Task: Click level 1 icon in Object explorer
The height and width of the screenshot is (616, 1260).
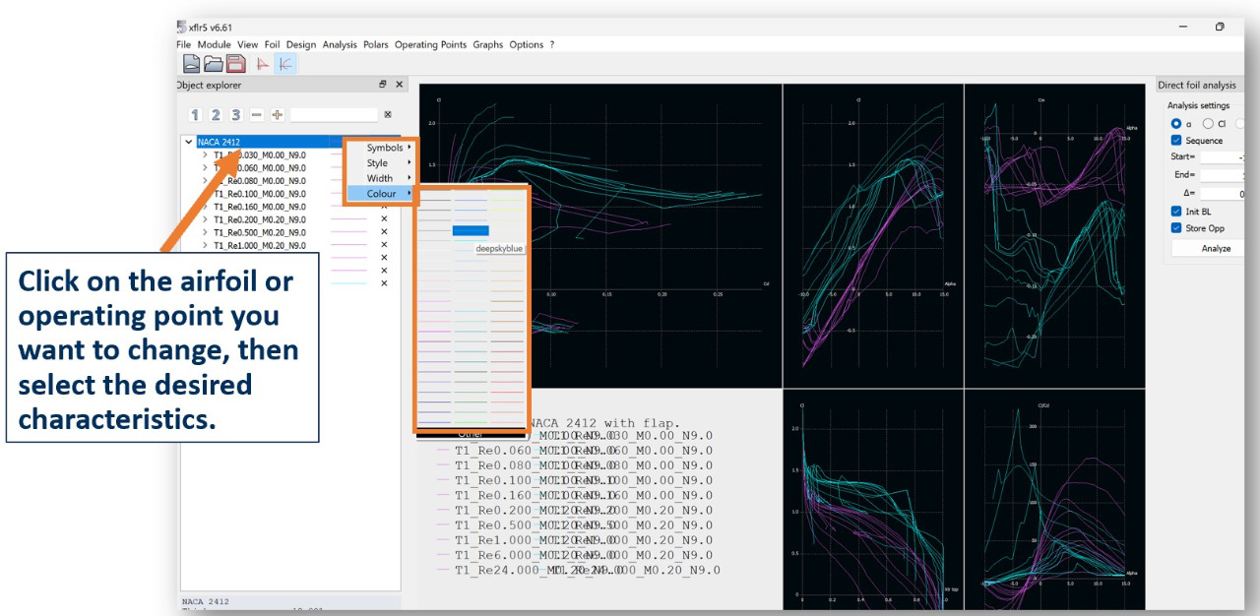Action: click(x=195, y=115)
